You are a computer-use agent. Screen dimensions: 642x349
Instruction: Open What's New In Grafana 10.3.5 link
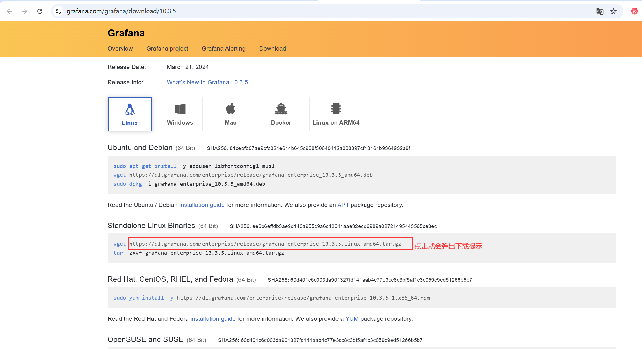tap(207, 82)
